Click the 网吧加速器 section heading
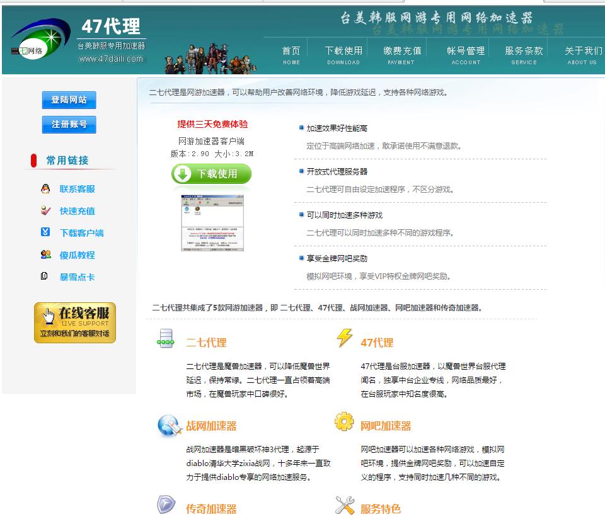Screen dimensions: 605x524 coord(386,426)
